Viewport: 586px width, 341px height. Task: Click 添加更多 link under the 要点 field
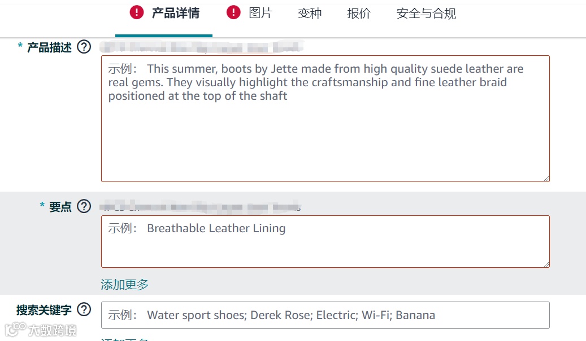pyautogui.click(x=125, y=285)
